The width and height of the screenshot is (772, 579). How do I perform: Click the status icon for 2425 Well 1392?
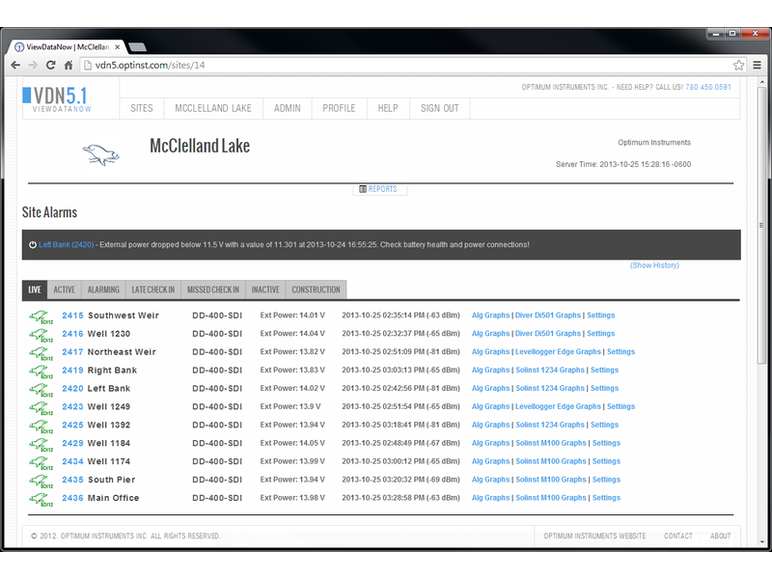41,426
